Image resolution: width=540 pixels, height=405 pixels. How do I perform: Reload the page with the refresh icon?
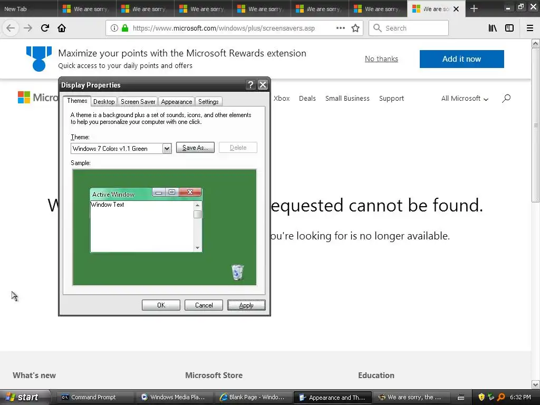[x=45, y=28]
